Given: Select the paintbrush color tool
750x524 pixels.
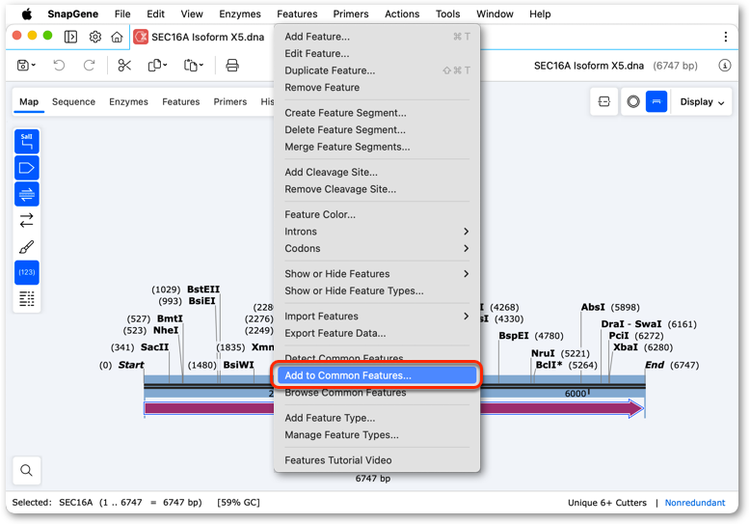Looking at the screenshot, I should click(27, 247).
